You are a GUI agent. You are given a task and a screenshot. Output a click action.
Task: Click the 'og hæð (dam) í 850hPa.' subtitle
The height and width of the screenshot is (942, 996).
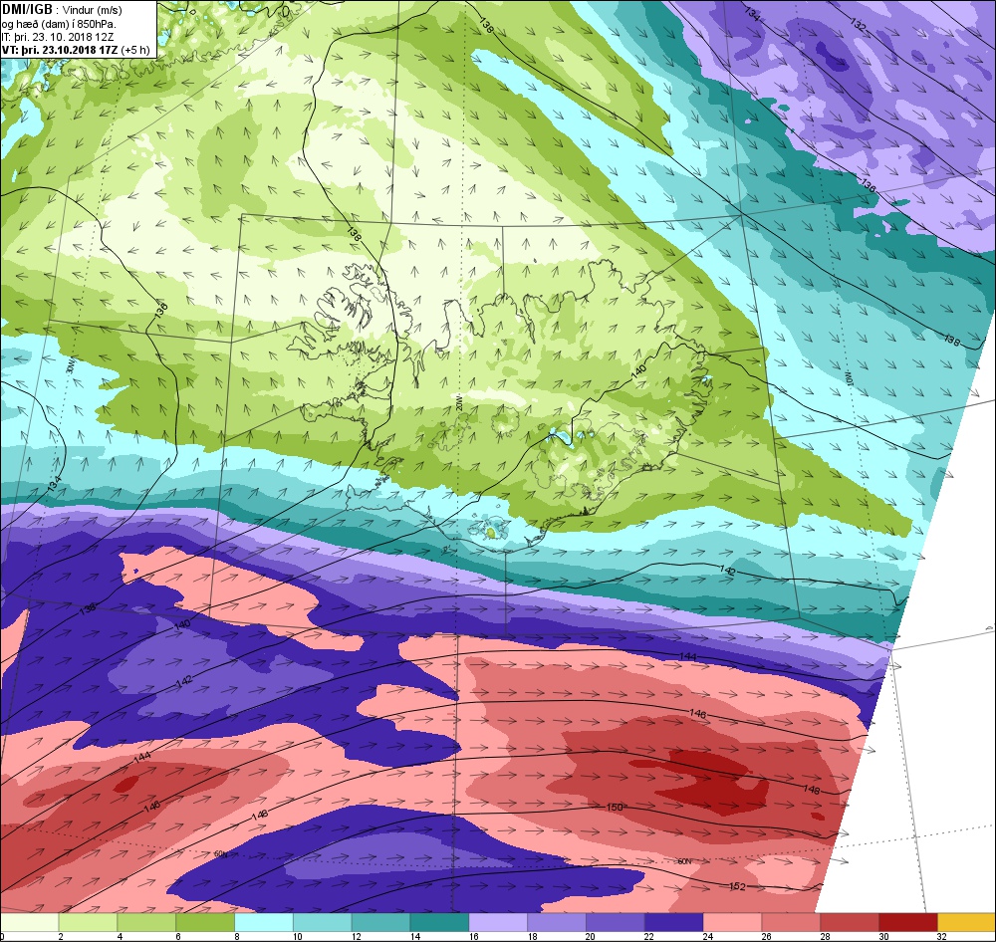[x=59, y=24]
